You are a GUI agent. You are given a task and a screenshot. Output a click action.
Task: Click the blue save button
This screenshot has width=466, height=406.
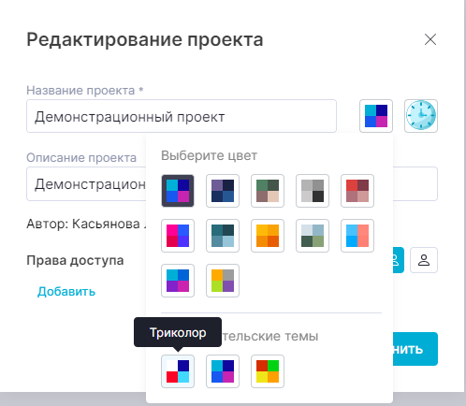415,349
